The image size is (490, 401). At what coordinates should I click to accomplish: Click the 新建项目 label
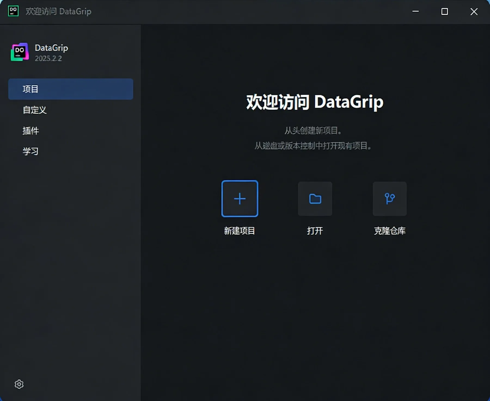pyautogui.click(x=240, y=231)
